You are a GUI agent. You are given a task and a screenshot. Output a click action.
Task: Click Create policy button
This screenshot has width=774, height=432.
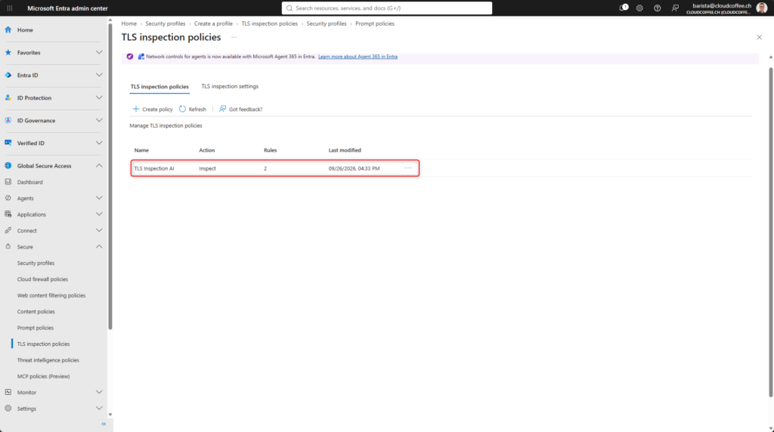153,109
